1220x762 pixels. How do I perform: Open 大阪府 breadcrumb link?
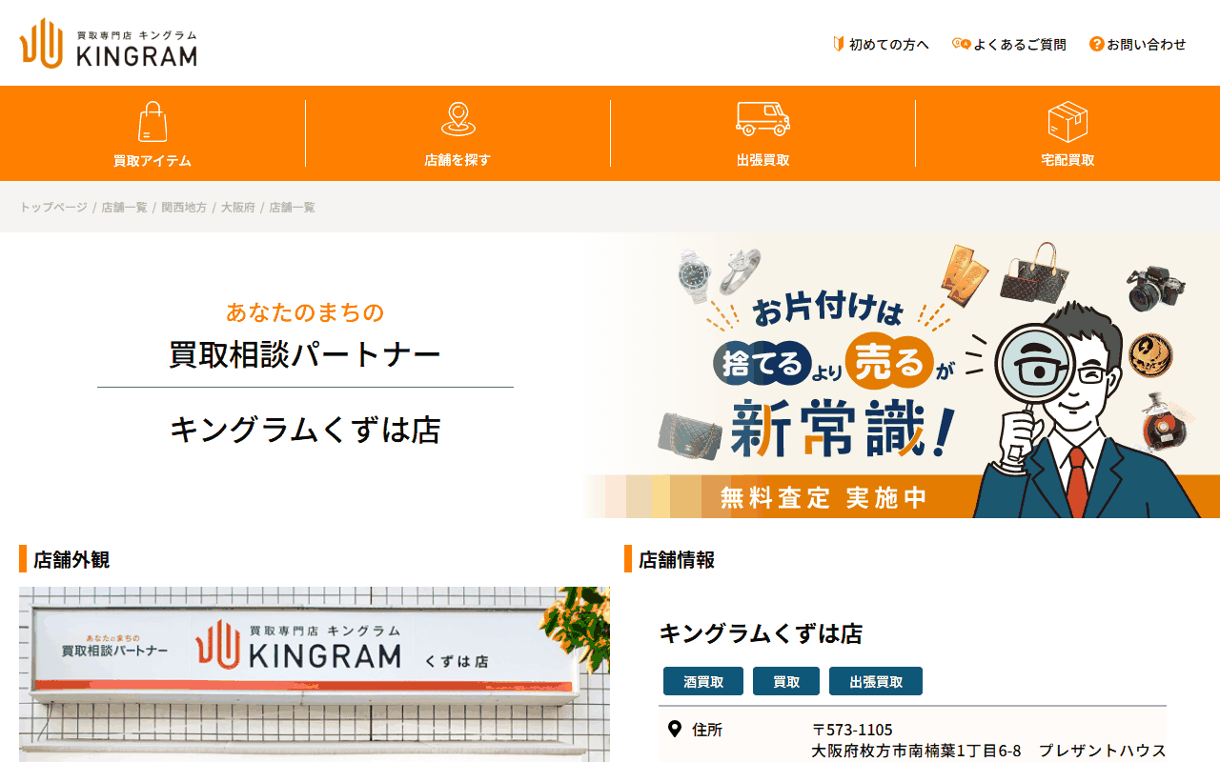[238, 207]
